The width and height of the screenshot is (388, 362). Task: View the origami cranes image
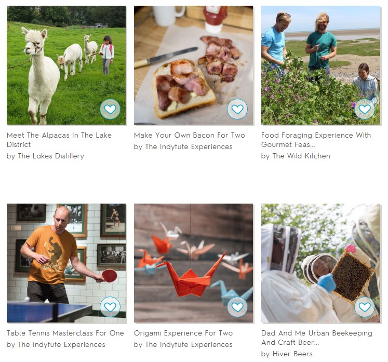(194, 263)
